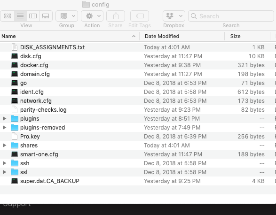The image size is (276, 215).
Task: Select the shares folder icon
Action: [15, 146]
